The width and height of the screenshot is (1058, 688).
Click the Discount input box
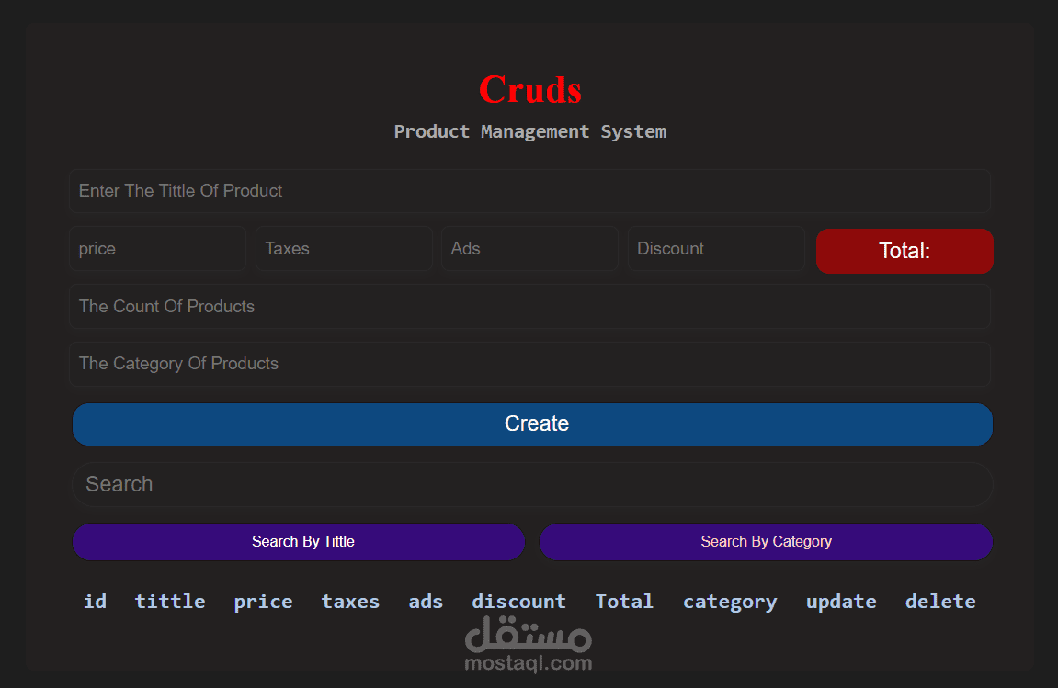(716, 248)
